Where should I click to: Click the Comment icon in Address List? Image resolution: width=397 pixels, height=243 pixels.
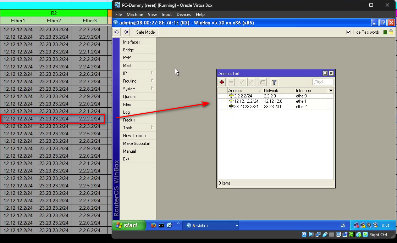[x=263, y=82]
